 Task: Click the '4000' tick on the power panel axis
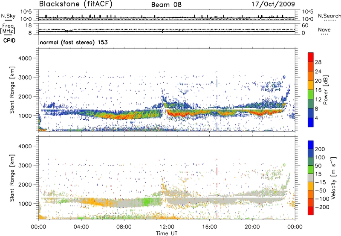[25, 58]
